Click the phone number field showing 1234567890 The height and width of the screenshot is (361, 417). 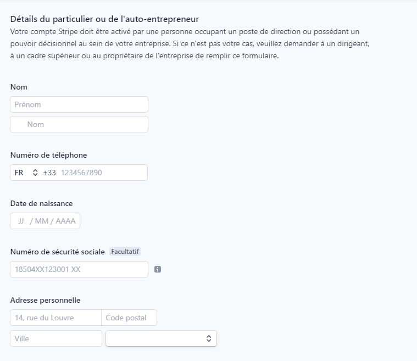click(102, 173)
